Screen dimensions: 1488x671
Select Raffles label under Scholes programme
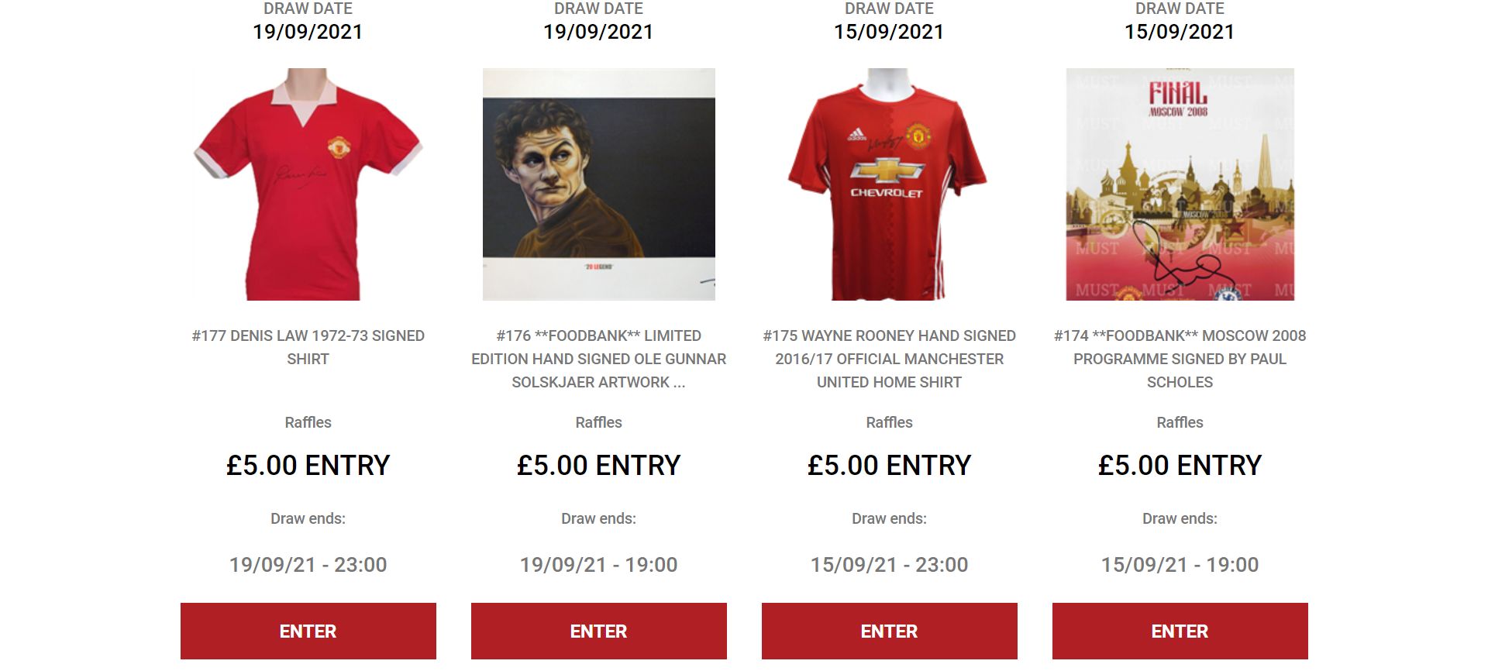(1180, 422)
